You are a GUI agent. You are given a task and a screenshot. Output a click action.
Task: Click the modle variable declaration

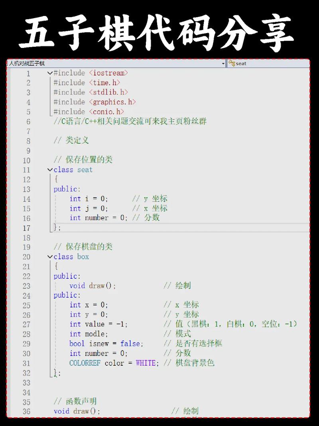(96, 334)
